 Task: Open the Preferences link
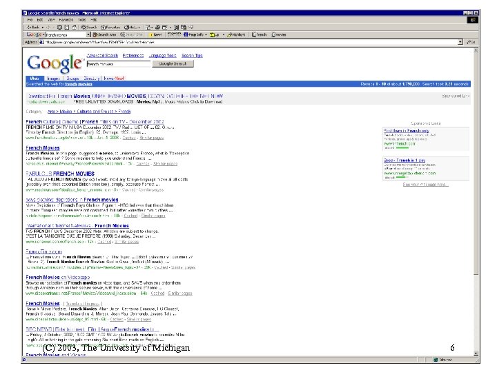133,55
